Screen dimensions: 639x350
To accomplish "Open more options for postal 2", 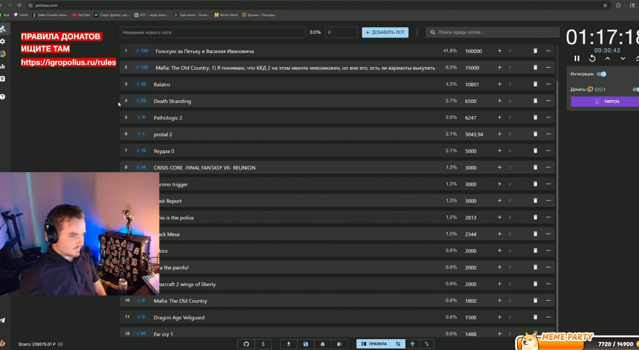I will click(x=548, y=134).
